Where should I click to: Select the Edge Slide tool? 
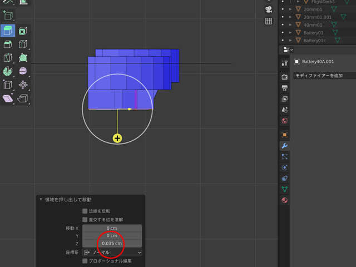click(x=8, y=85)
